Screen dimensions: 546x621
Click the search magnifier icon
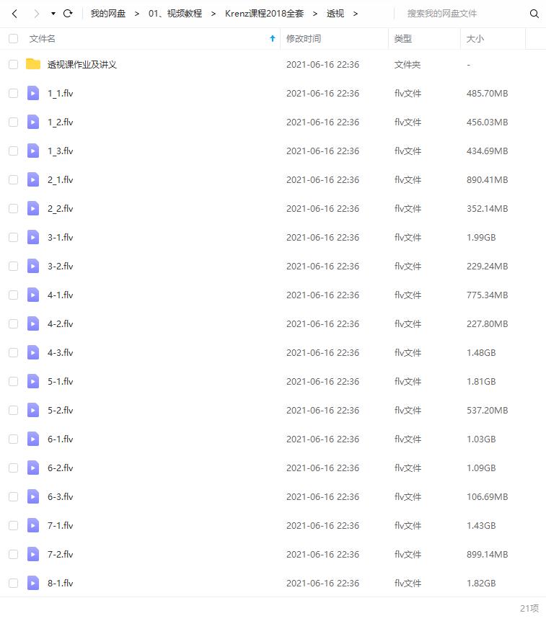coord(534,14)
